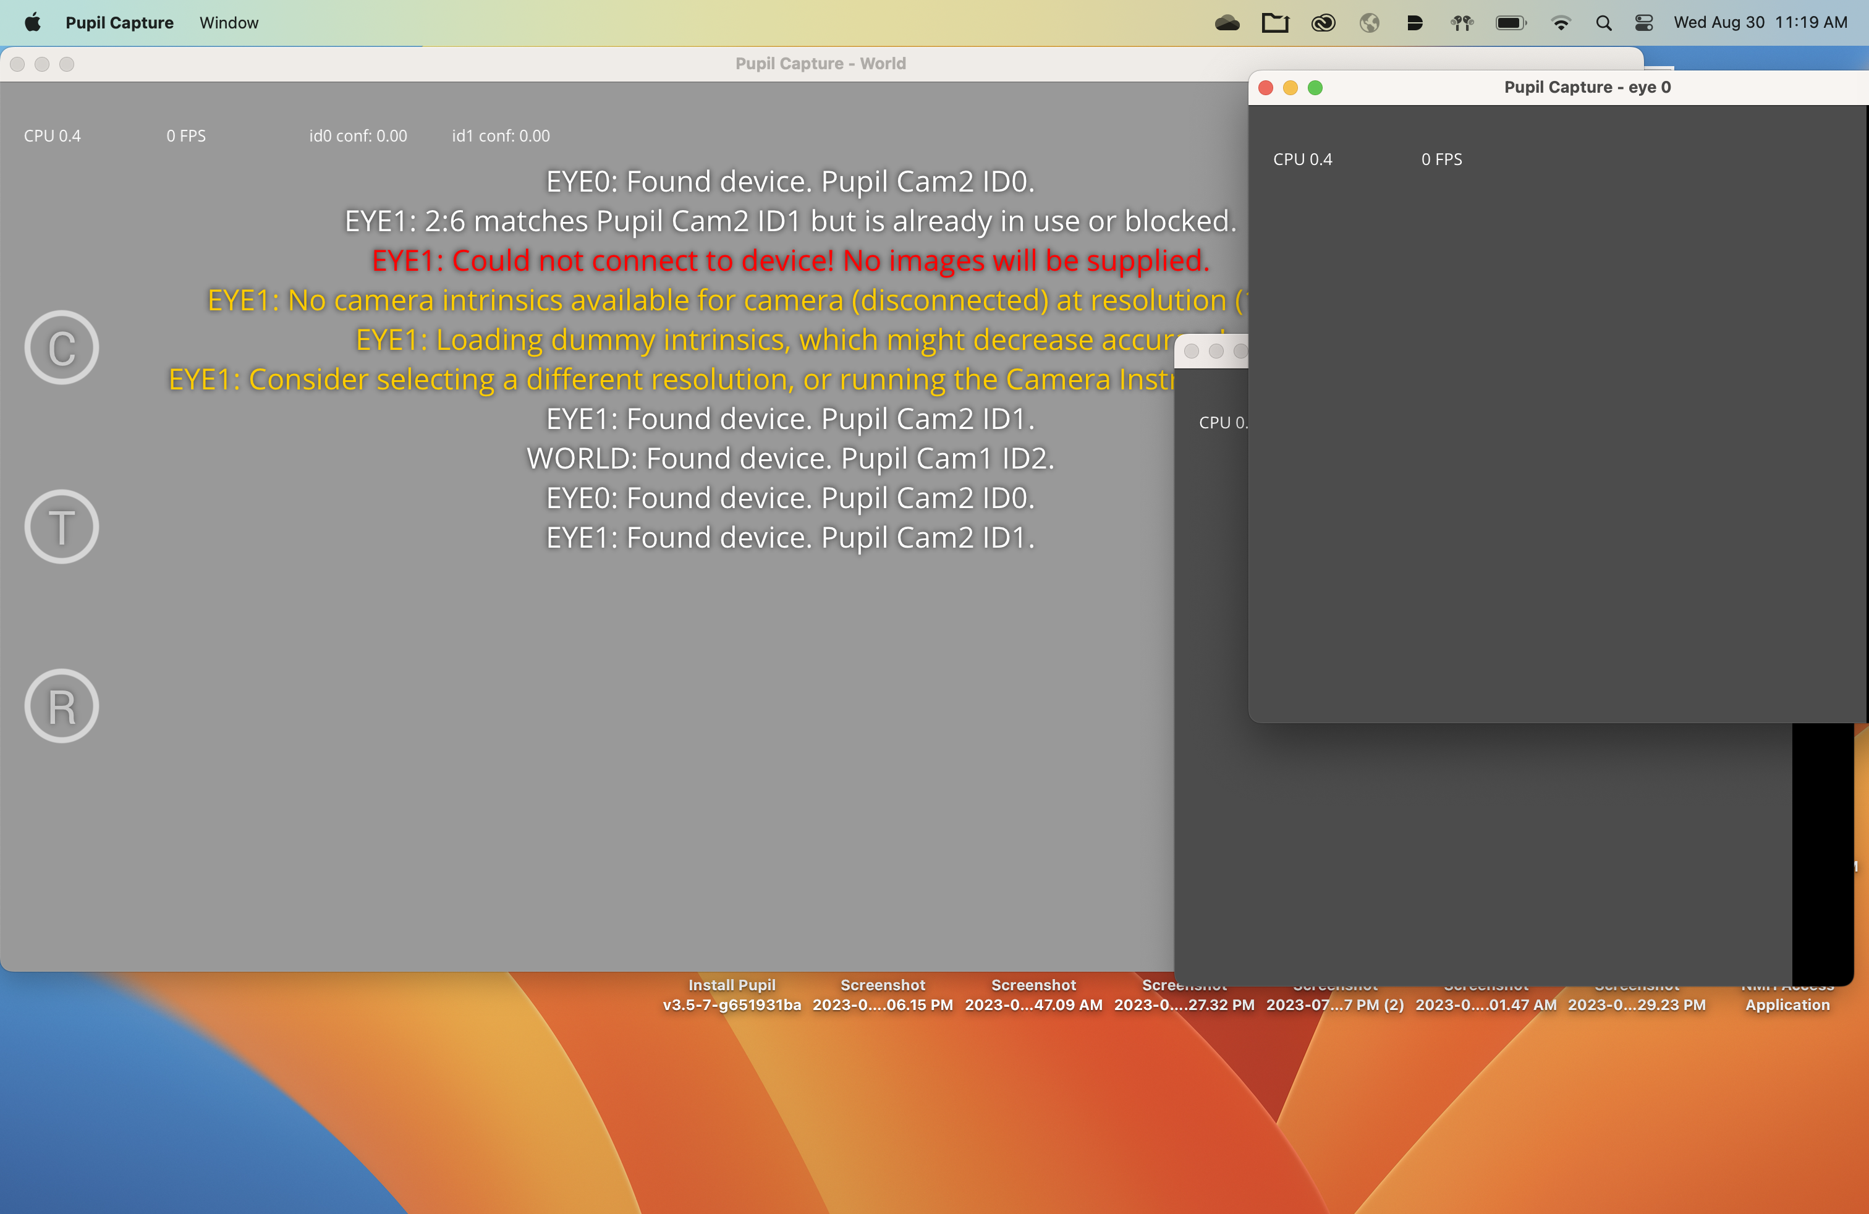Minimize the eye 0 window
This screenshot has width=1869, height=1214.
1290,88
